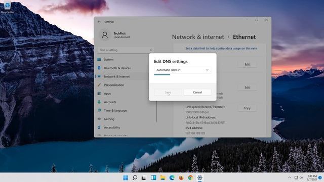
Task: Click the data limit link
Action: coord(221,49)
